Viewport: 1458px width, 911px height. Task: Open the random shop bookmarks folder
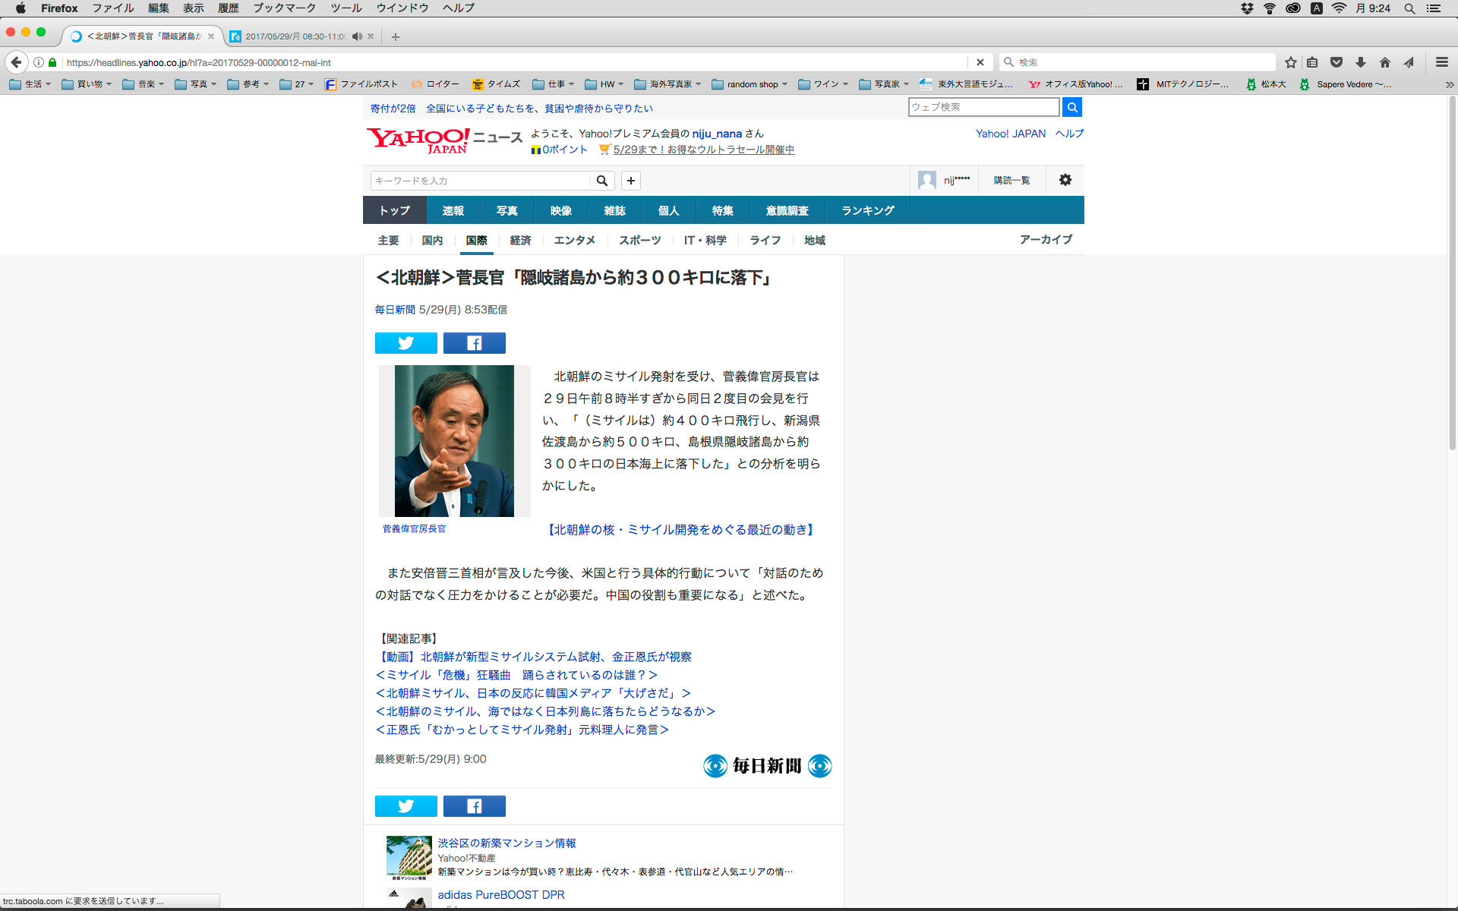coord(749,84)
